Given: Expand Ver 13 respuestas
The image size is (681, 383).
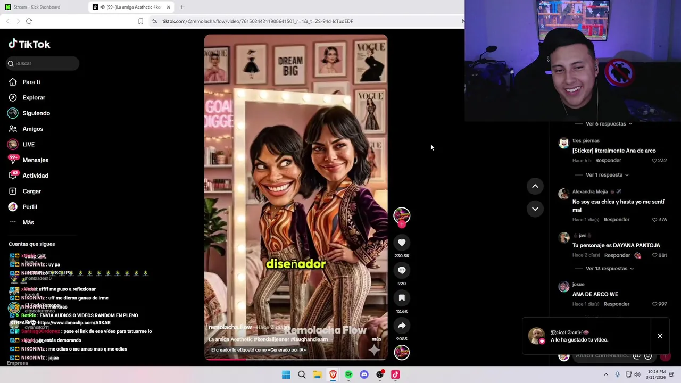Looking at the screenshot, I should pos(610,268).
